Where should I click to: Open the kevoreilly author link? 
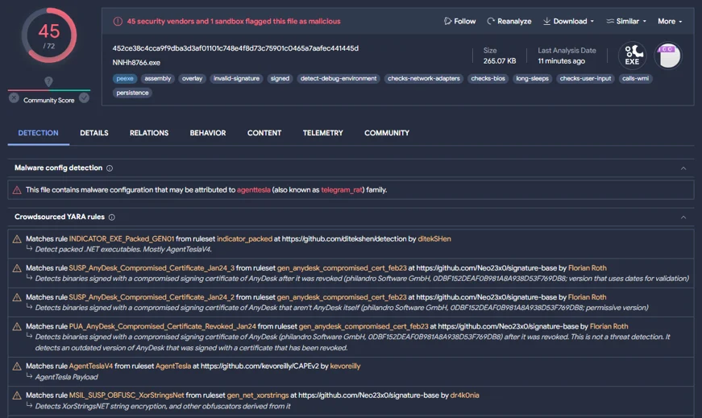(345, 366)
